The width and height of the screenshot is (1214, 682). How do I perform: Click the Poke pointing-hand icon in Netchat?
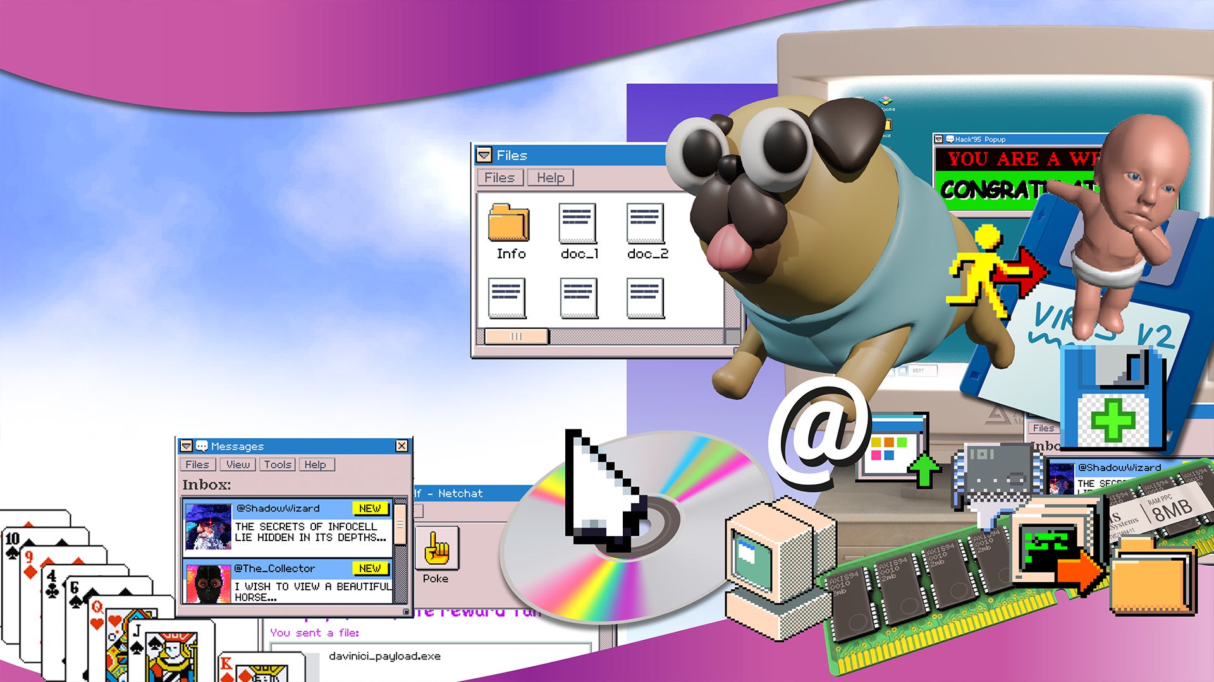click(x=436, y=547)
